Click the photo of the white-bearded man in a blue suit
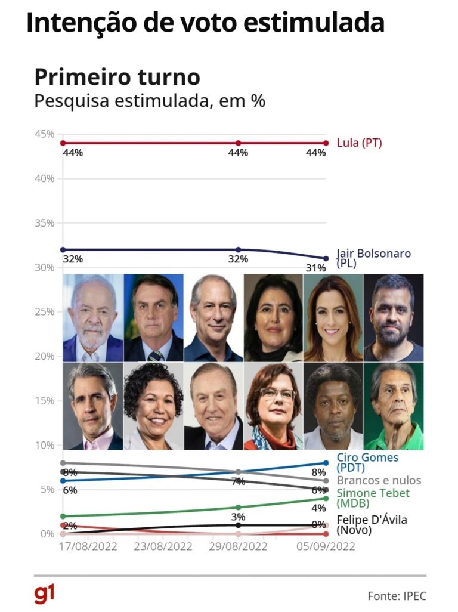This screenshot has height=612, width=458. tap(93, 318)
